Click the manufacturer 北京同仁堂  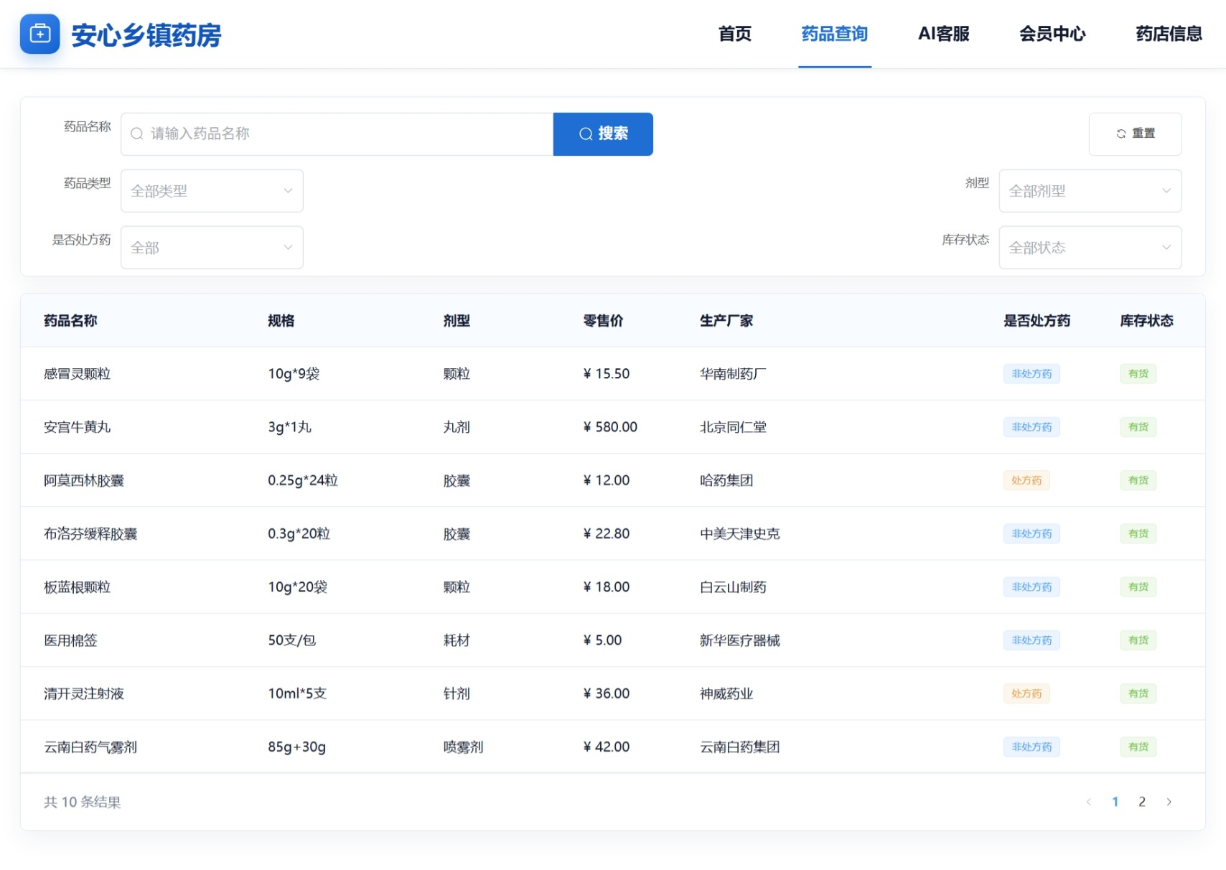(733, 427)
